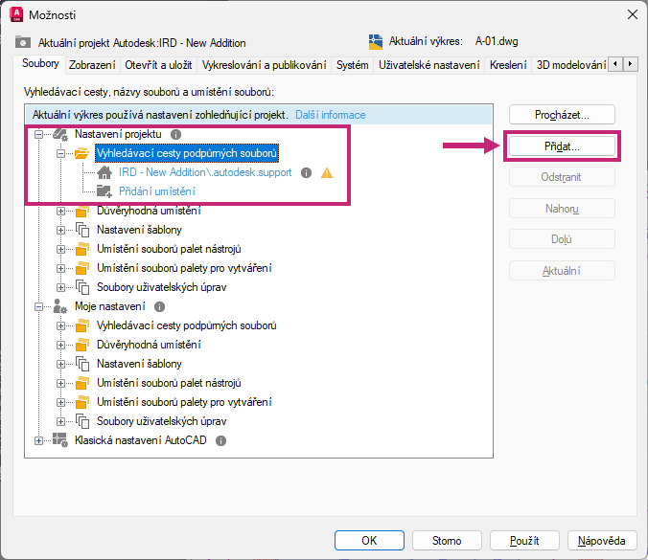Viewport: 648px width, 560px height.
Task: Confirm with the OK button
Action: click(369, 541)
